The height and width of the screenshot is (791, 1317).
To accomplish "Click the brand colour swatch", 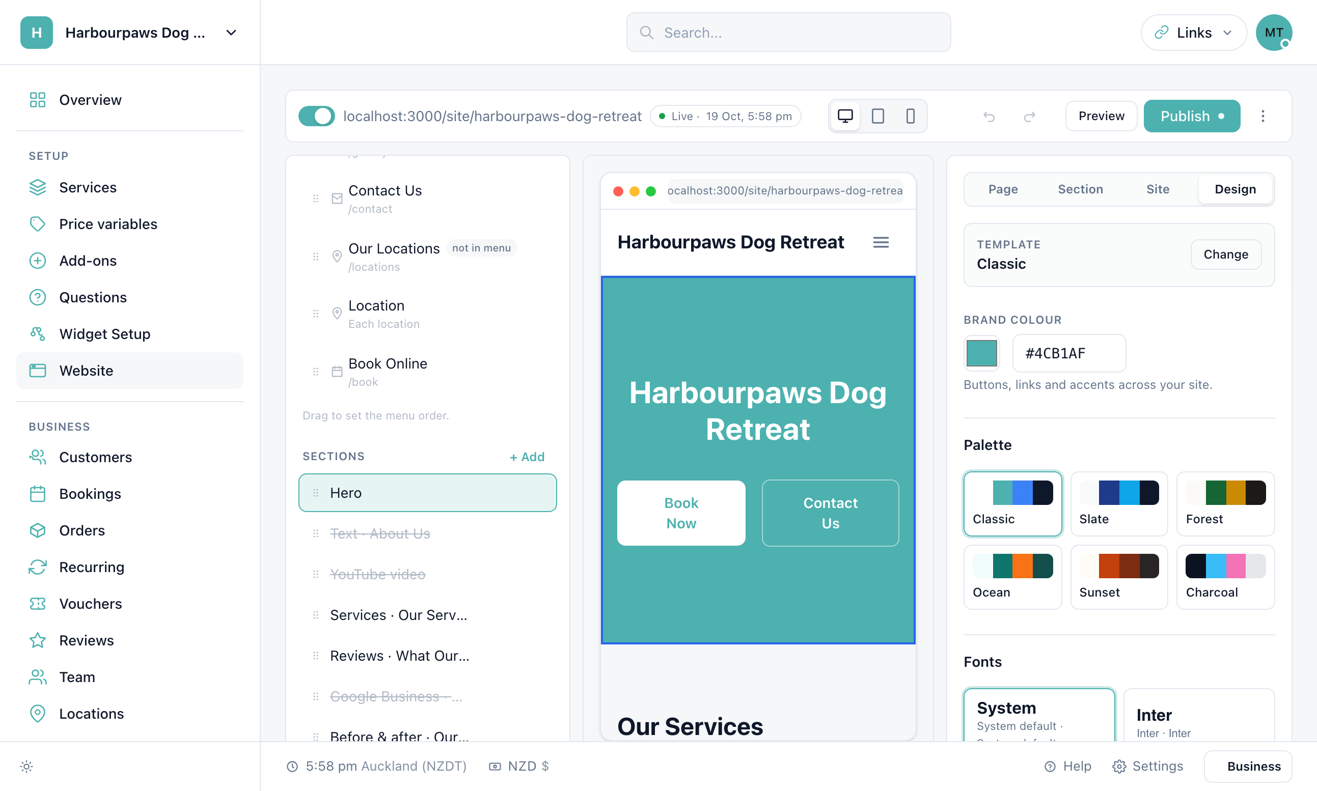I will [981, 353].
